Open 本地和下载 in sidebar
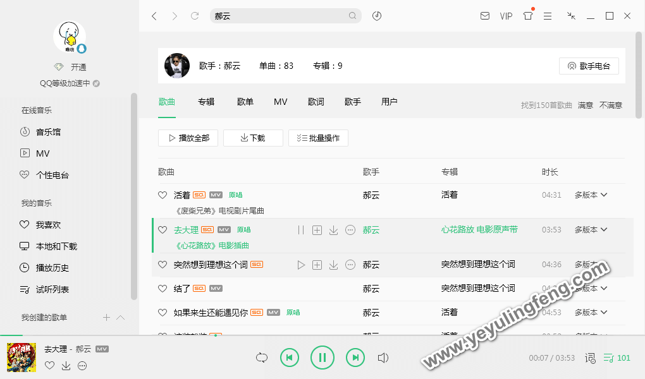This screenshot has width=645, height=379. click(56, 246)
